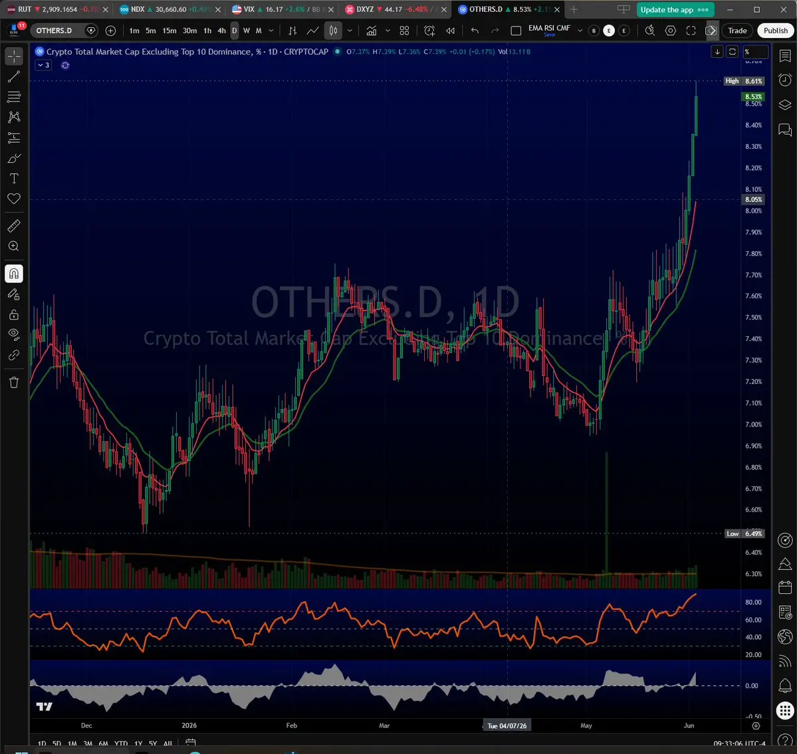The image size is (797, 754).
Task: Select the brush drawing tool
Action: click(x=14, y=158)
